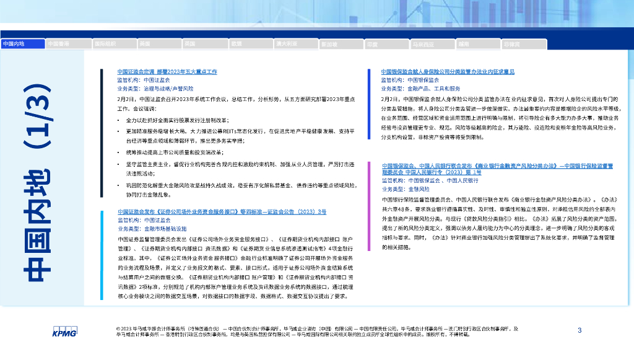Click the vertical title 中国内地 (1/3)
Screen dimensions: 634x357
click(37, 182)
